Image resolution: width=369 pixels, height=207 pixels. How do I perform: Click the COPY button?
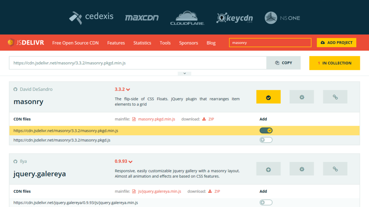click(283, 63)
